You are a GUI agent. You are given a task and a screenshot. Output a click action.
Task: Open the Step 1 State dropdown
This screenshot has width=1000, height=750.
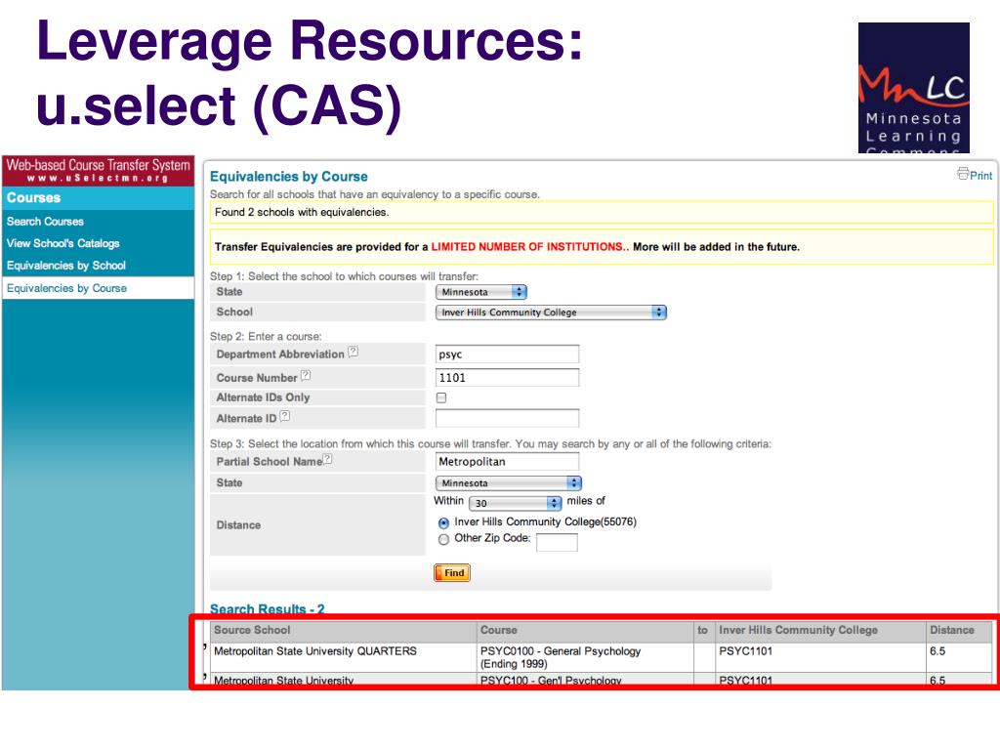[x=480, y=292]
